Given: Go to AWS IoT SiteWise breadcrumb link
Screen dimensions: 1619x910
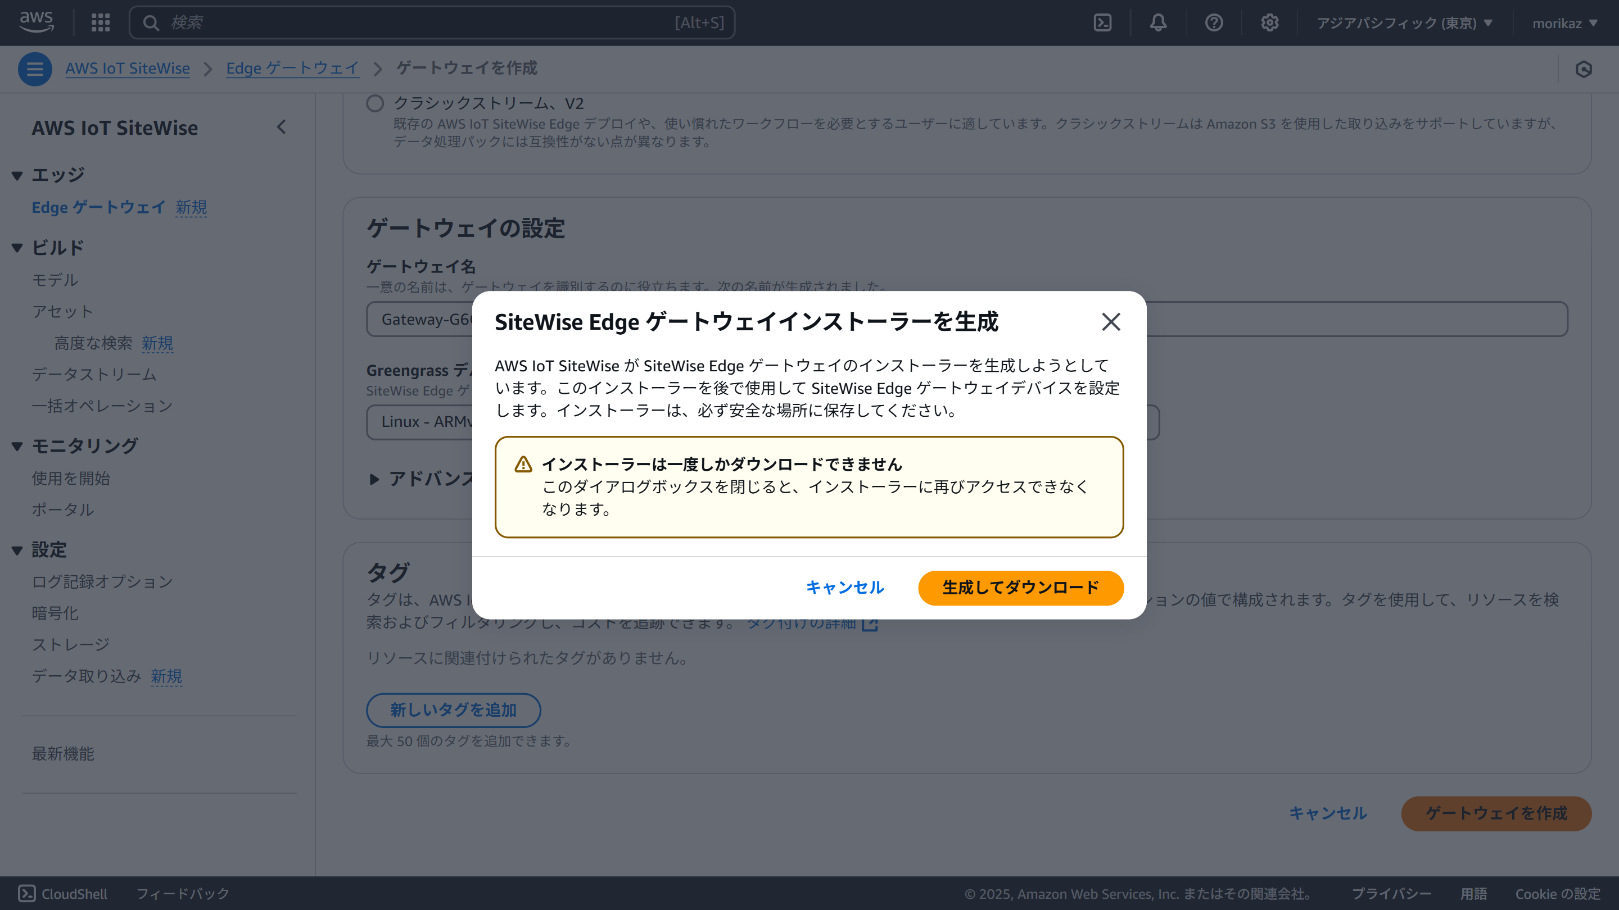Looking at the screenshot, I should click(128, 68).
